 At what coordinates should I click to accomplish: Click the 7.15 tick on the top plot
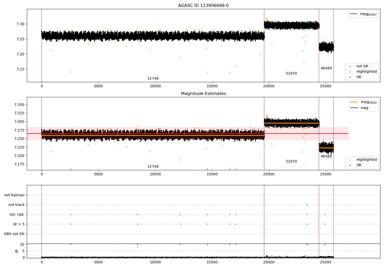coord(20,69)
